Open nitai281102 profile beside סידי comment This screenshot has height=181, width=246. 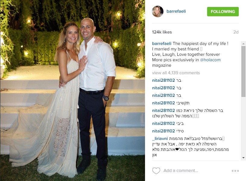click(x=163, y=131)
